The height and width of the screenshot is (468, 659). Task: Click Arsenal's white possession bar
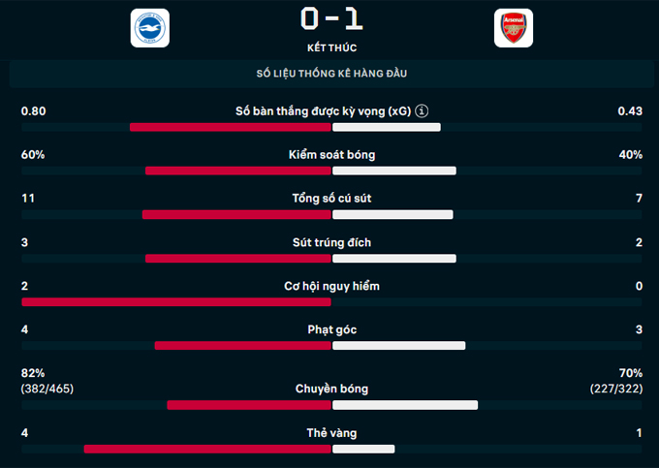[394, 171]
